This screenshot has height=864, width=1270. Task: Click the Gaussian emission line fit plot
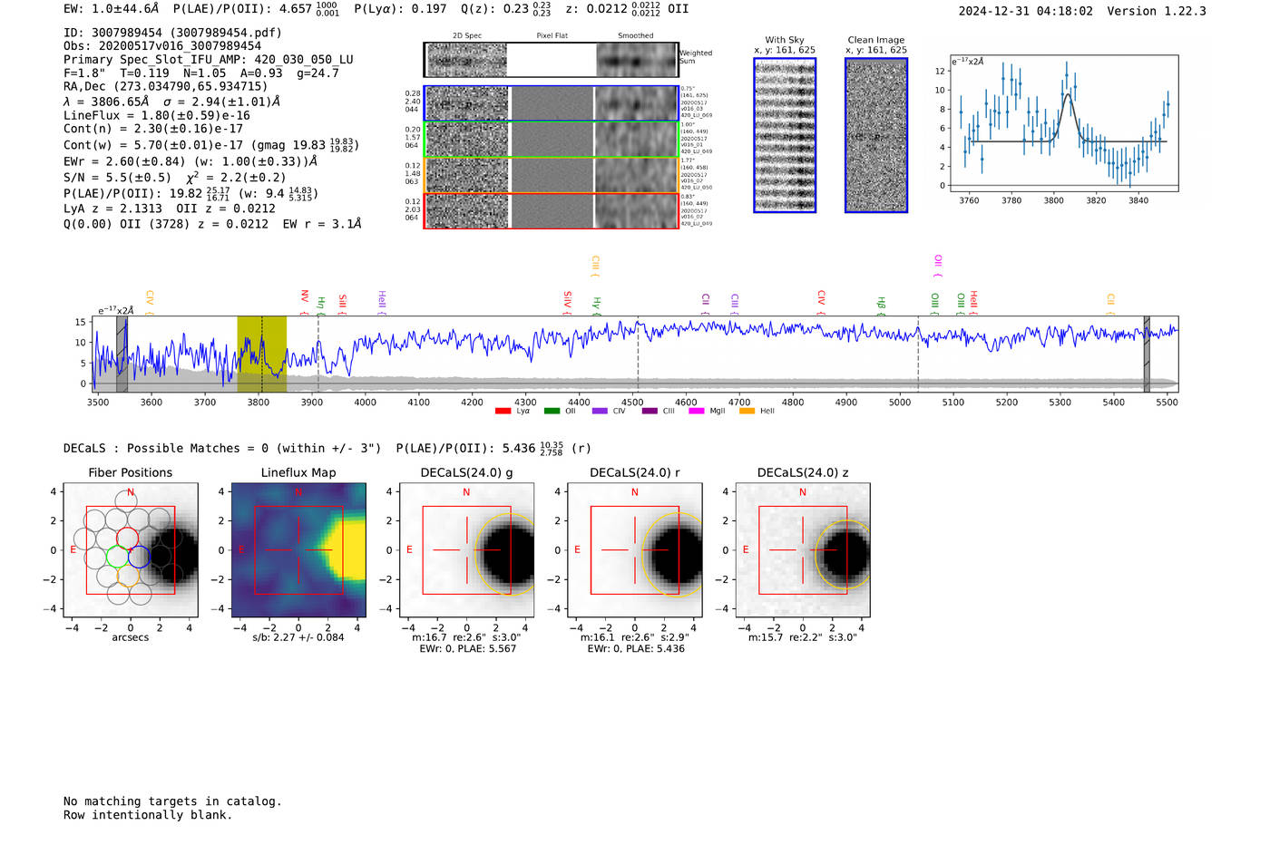point(1064,123)
